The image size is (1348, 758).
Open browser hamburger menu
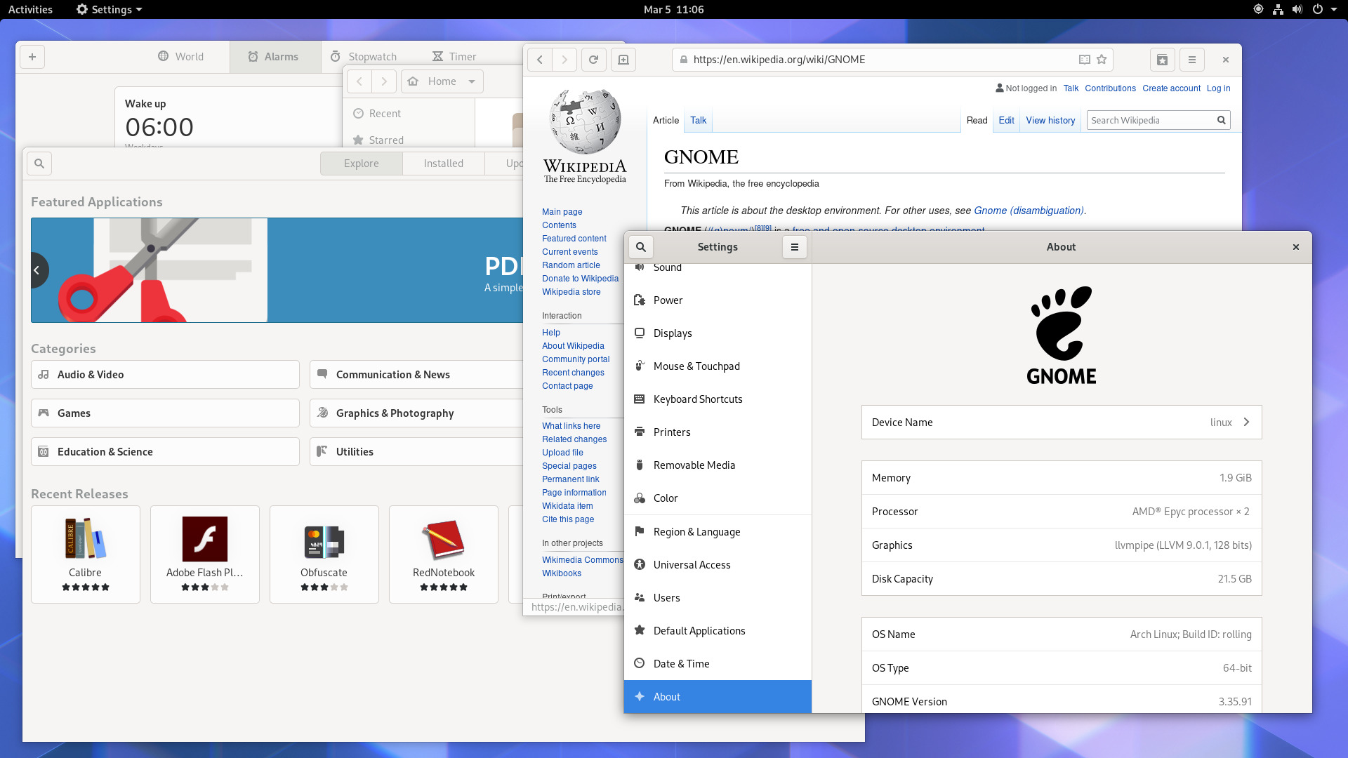click(1192, 60)
